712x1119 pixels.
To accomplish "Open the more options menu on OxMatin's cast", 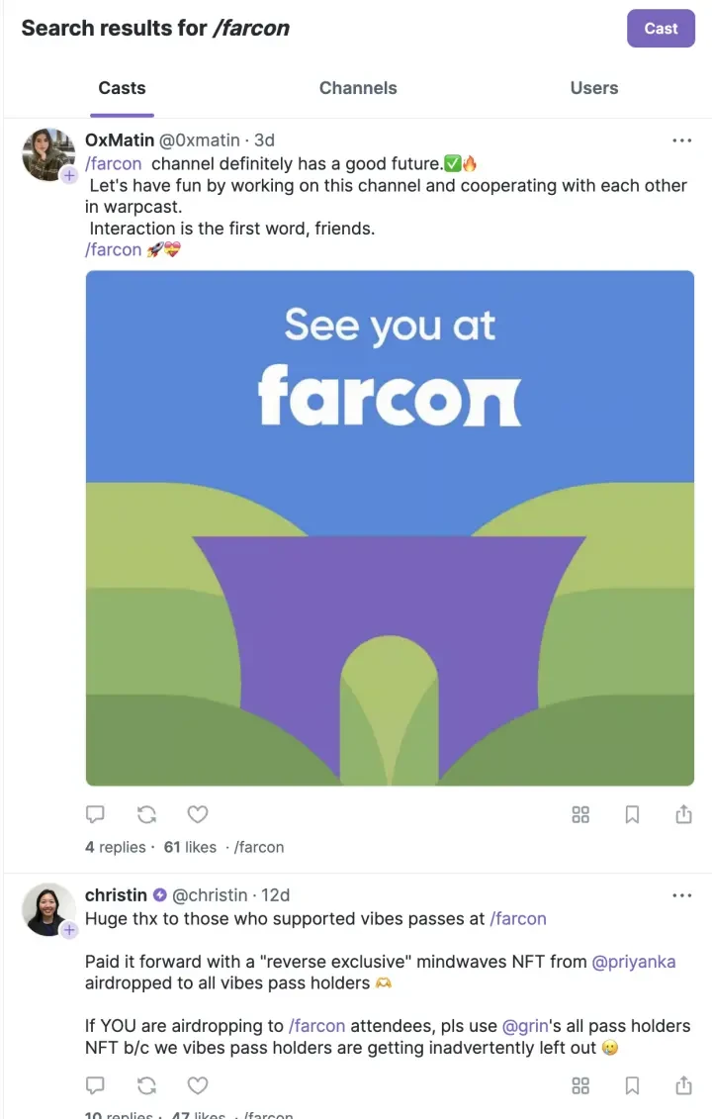I will pyautogui.click(x=682, y=140).
